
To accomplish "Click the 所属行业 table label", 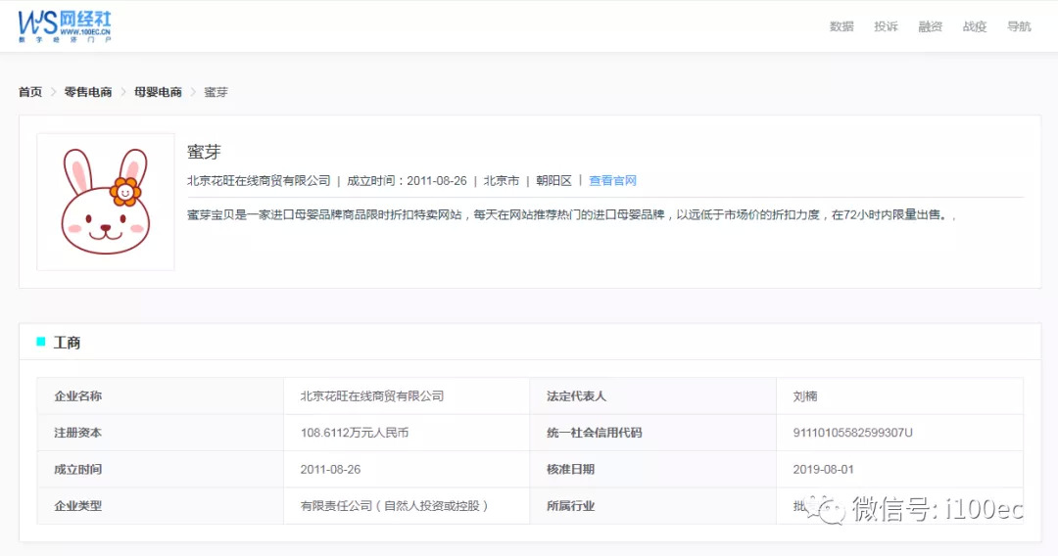I will pyautogui.click(x=570, y=505).
